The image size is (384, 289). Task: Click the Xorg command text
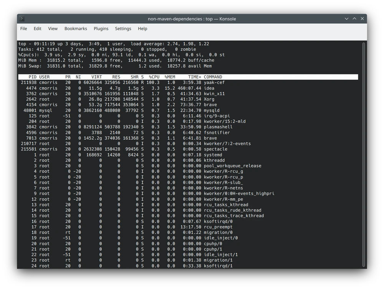click(x=209, y=99)
